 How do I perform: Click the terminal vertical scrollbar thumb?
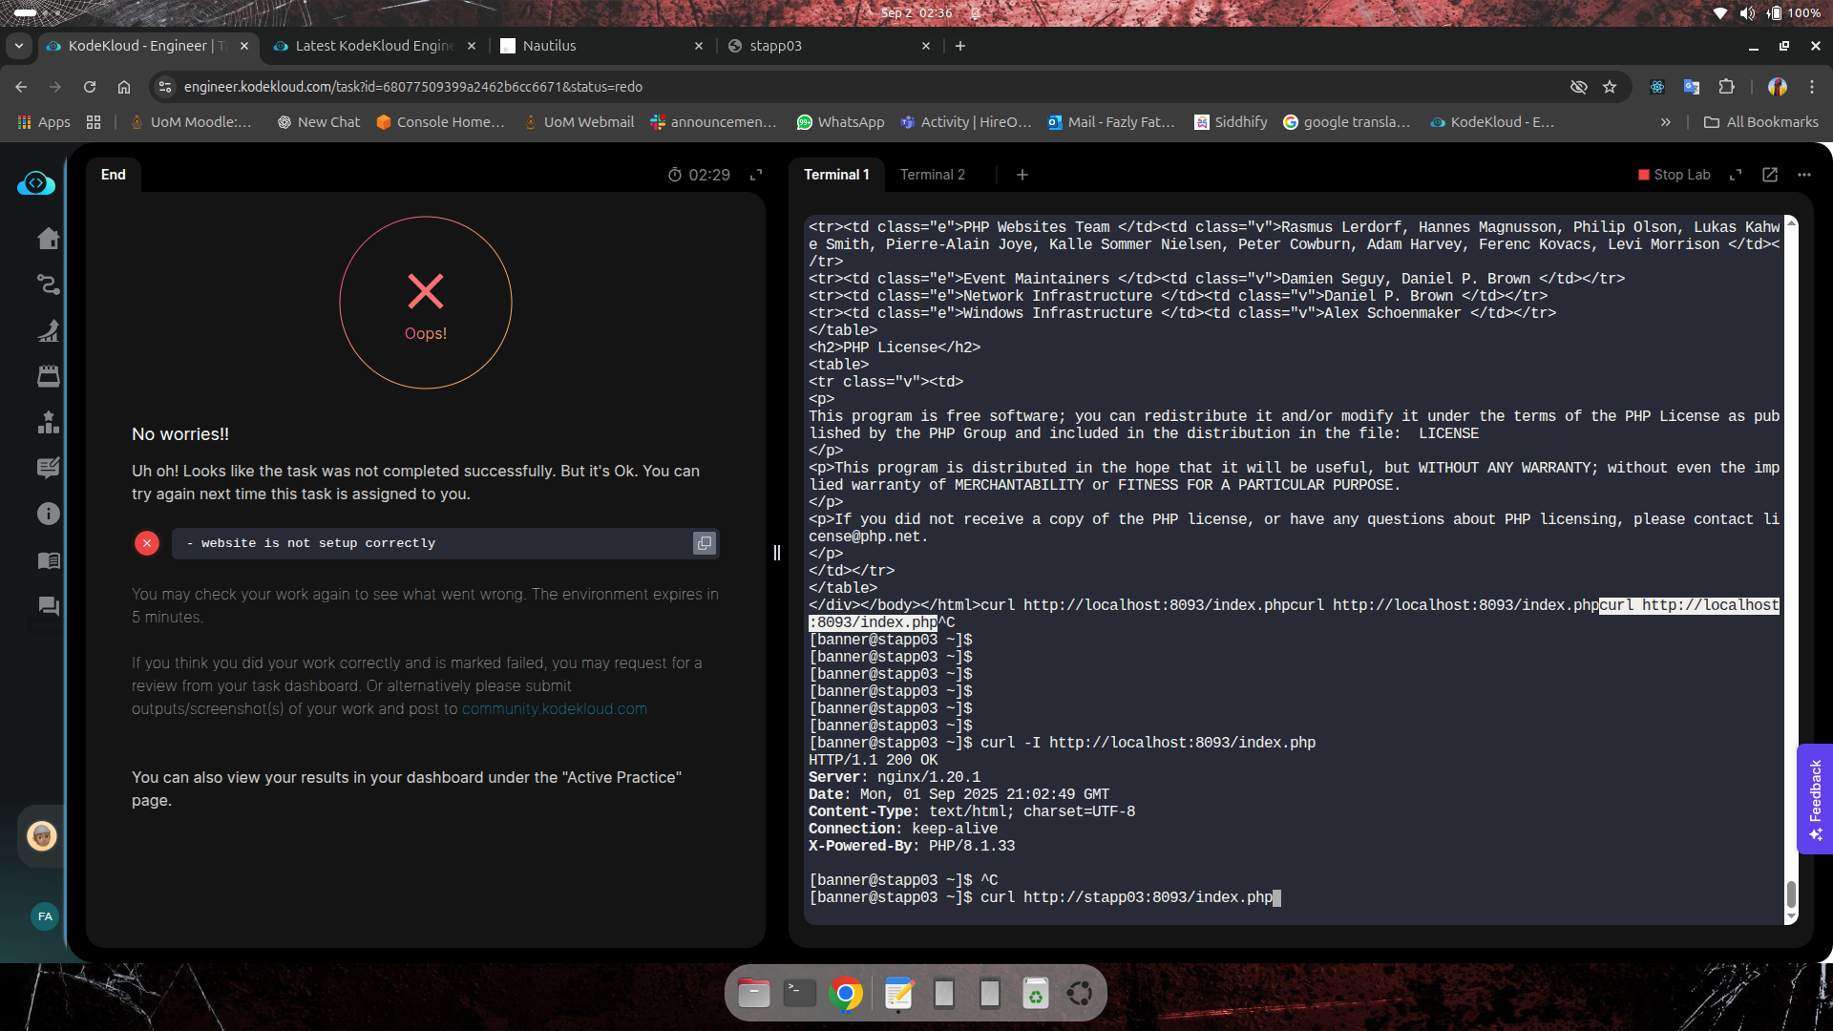tap(1791, 894)
